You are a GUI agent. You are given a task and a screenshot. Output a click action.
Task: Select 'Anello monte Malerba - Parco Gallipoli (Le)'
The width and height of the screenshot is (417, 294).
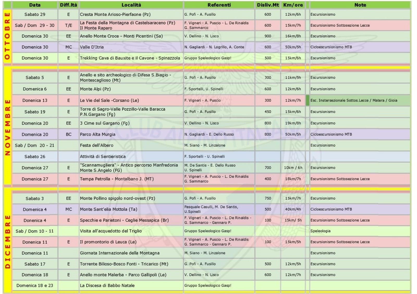131,275
